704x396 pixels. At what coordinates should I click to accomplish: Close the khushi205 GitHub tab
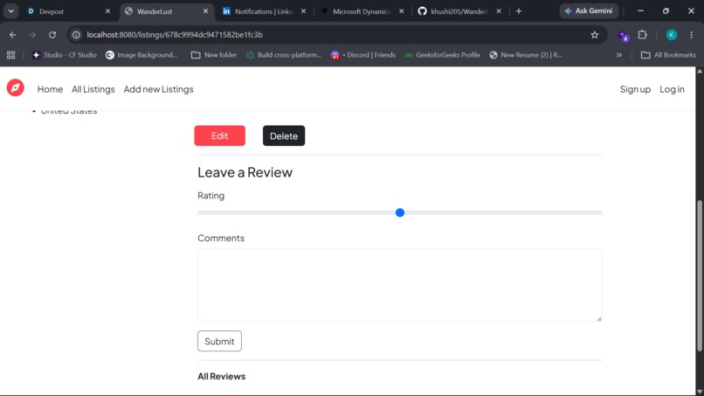click(x=499, y=11)
